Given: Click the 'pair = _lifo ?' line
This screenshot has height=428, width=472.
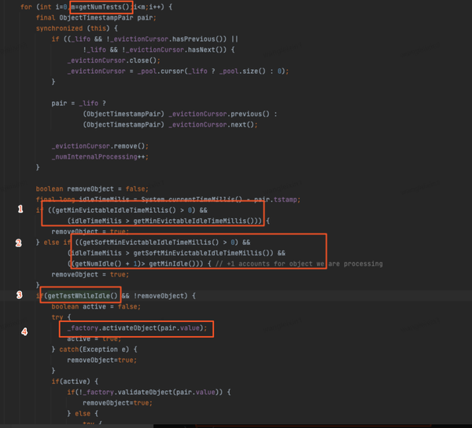Looking at the screenshot, I should pos(79,104).
